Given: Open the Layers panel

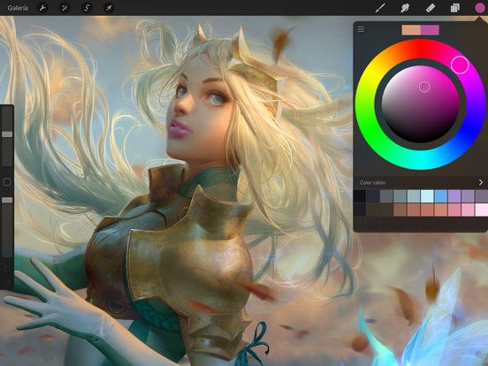Looking at the screenshot, I should click(455, 8).
